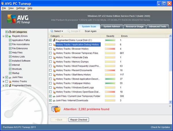Viewport: 173px width, 131px height.
Task: Click the Windows Event Logs row icon
Action: tap(54, 88)
